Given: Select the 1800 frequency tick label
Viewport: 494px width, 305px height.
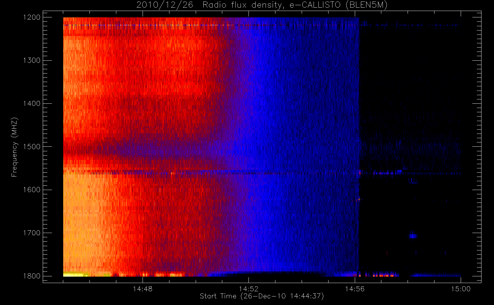Looking at the screenshot, I should (x=32, y=276).
